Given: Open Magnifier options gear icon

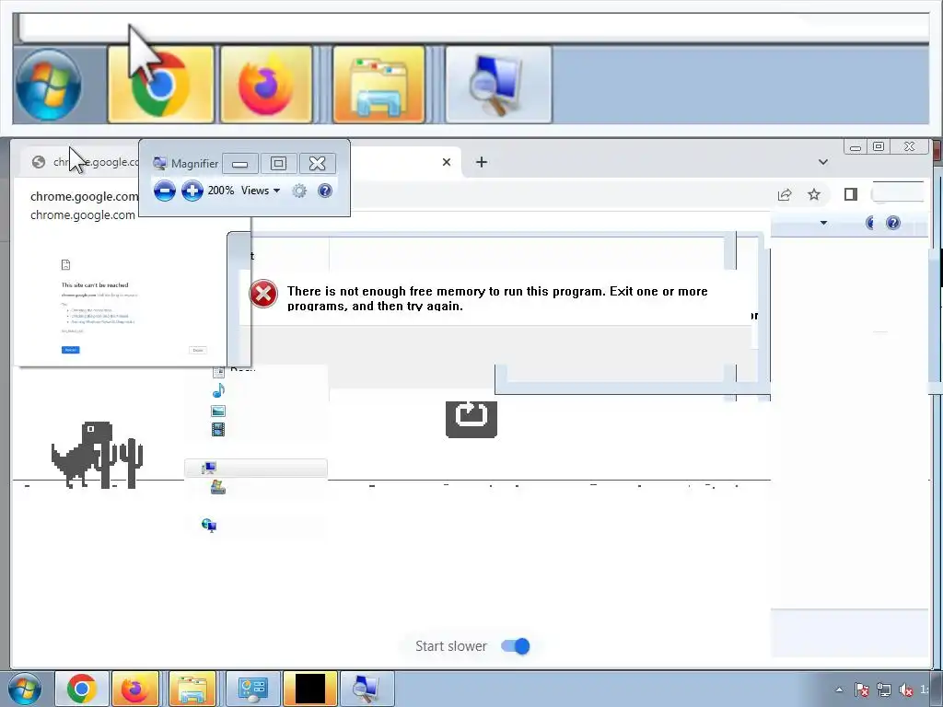Looking at the screenshot, I should point(299,191).
